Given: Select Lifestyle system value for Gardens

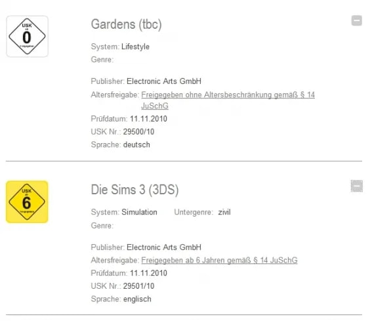Looking at the screenshot, I should point(135,47).
